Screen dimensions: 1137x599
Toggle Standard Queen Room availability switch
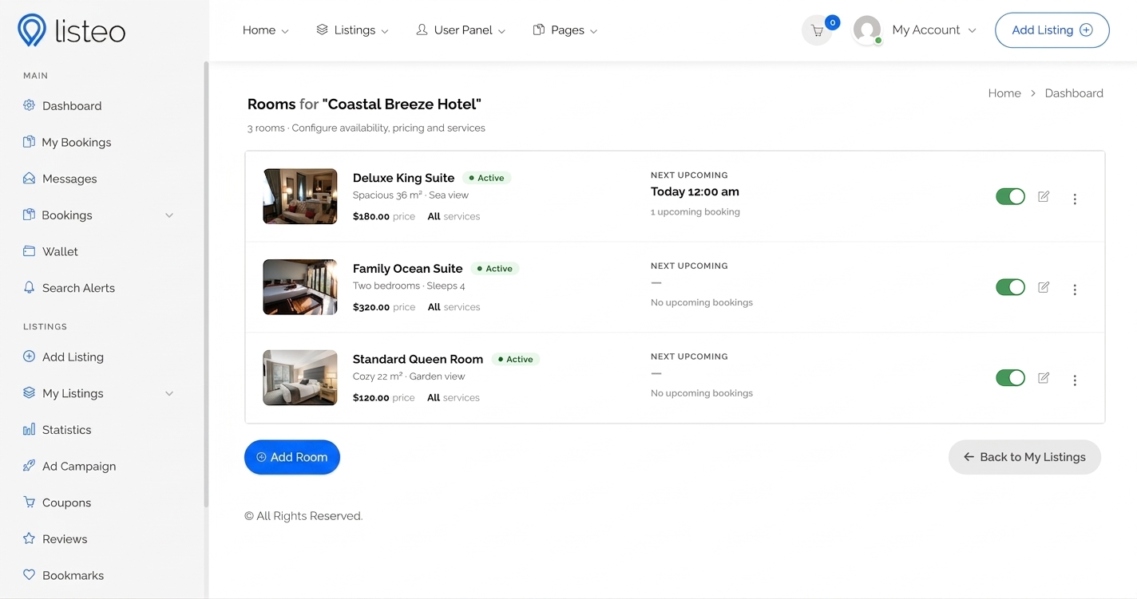[x=1010, y=378]
